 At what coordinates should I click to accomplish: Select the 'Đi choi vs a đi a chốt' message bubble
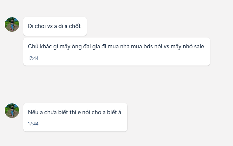(55, 26)
